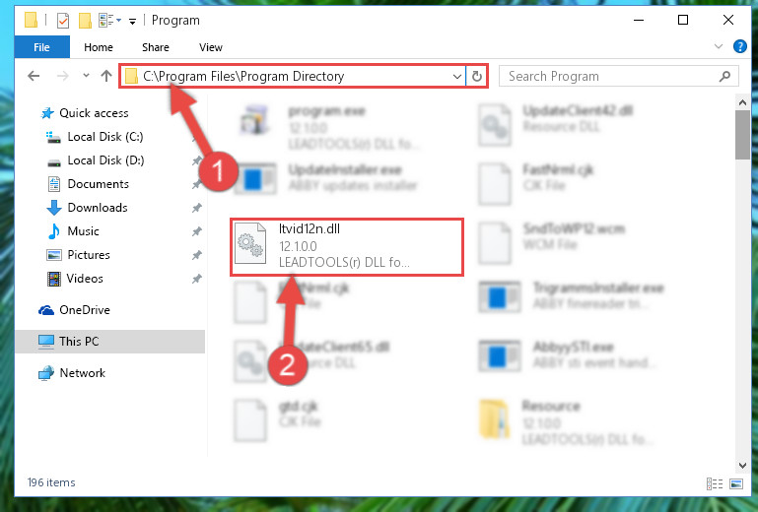Open Pictures in the sidebar

coord(78,255)
